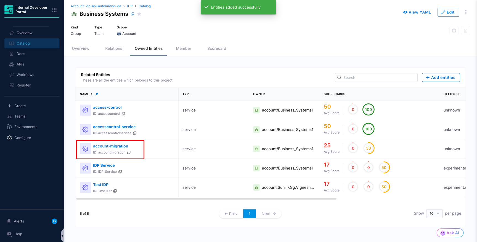This screenshot has height=242, width=477.
Task: Open the account-migration entity link
Action: [110, 146]
